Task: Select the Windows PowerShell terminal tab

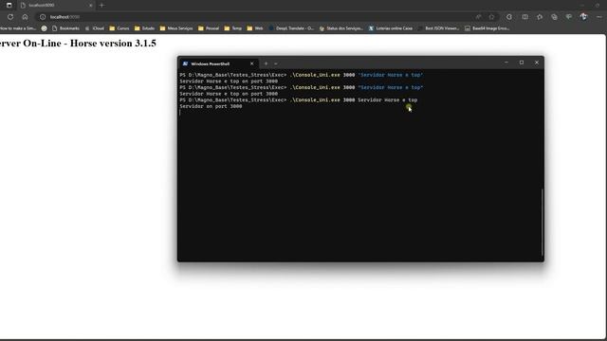Action: (x=219, y=63)
